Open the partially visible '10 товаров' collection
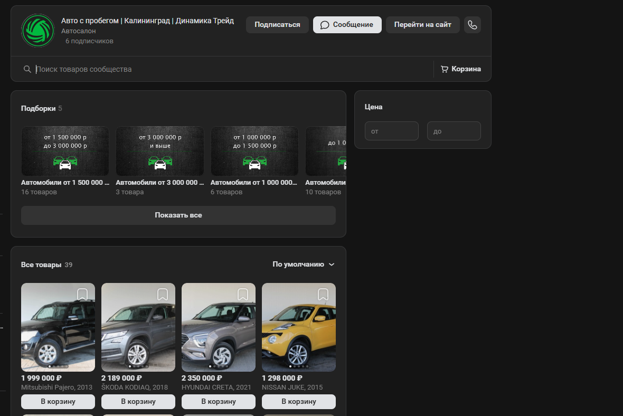Image resolution: width=623 pixels, height=416 pixels. coord(326,151)
